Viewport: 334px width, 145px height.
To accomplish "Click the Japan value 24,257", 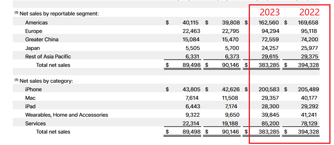I will click(x=269, y=48).
